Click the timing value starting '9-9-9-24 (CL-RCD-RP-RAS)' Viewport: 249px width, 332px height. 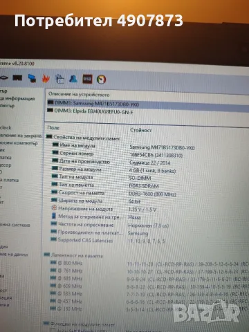(188, 279)
